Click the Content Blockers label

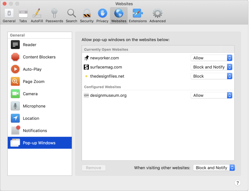(x=39, y=57)
